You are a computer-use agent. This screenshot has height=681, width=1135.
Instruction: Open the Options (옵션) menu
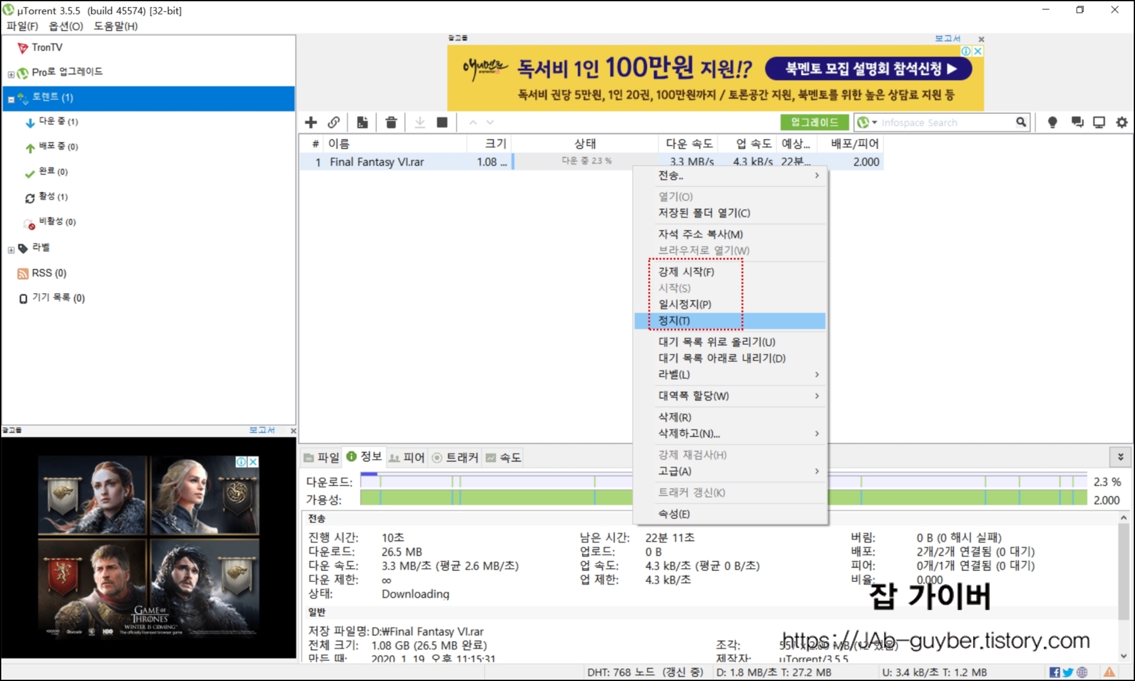pyautogui.click(x=66, y=26)
